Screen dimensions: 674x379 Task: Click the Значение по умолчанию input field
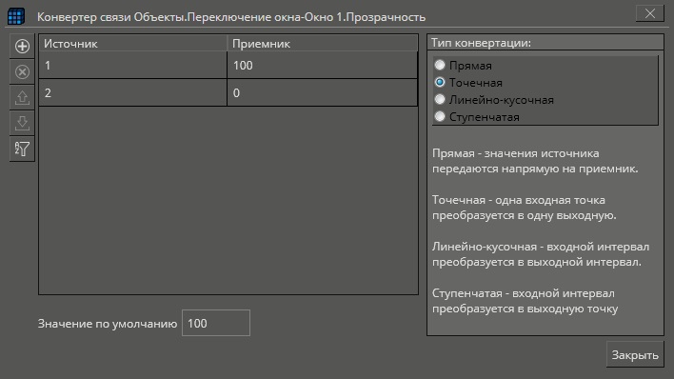(x=216, y=323)
